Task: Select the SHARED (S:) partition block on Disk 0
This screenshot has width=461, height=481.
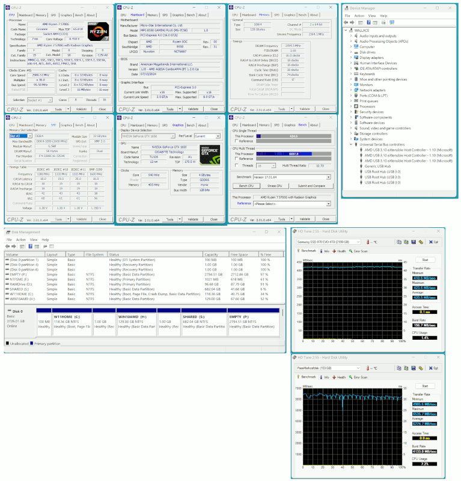Action: point(204,322)
